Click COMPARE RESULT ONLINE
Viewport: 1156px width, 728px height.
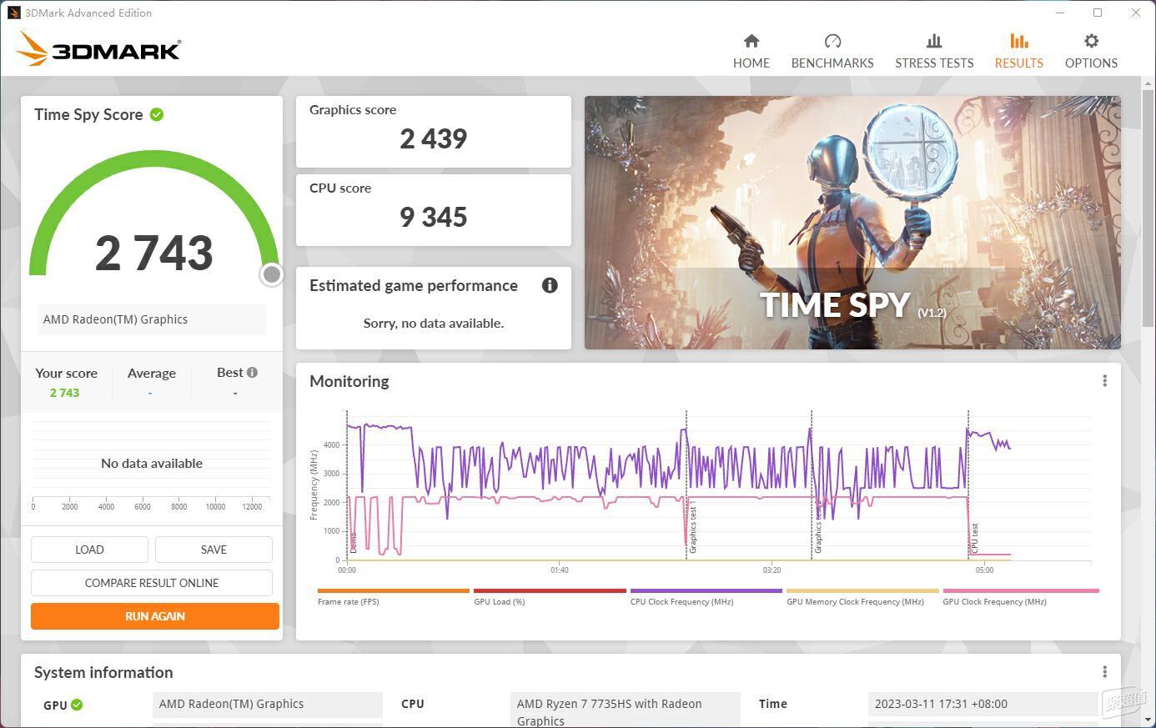point(152,583)
